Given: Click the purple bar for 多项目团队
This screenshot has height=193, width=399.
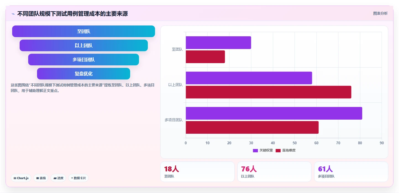Looking at the screenshot, I should point(274,113).
